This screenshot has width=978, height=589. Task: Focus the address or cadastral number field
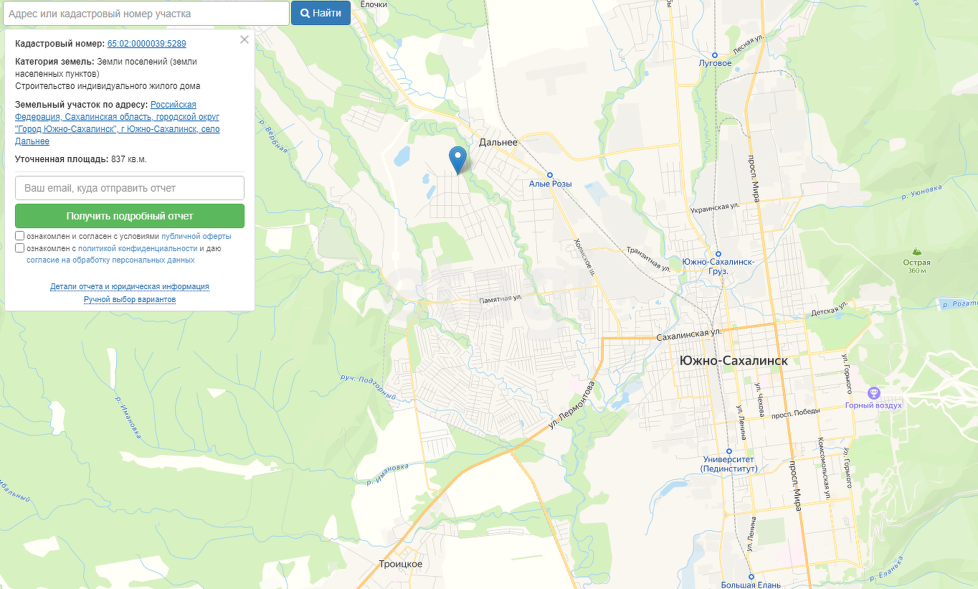[145, 13]
